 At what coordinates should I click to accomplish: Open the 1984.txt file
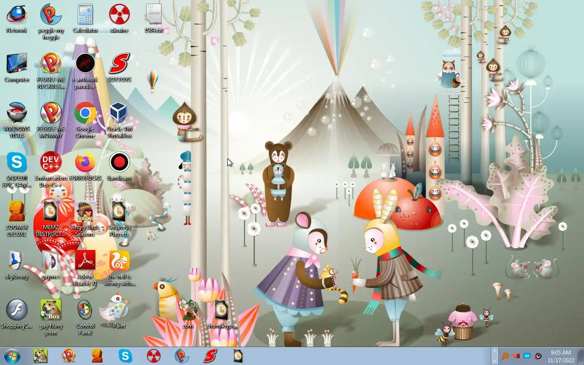154,18
